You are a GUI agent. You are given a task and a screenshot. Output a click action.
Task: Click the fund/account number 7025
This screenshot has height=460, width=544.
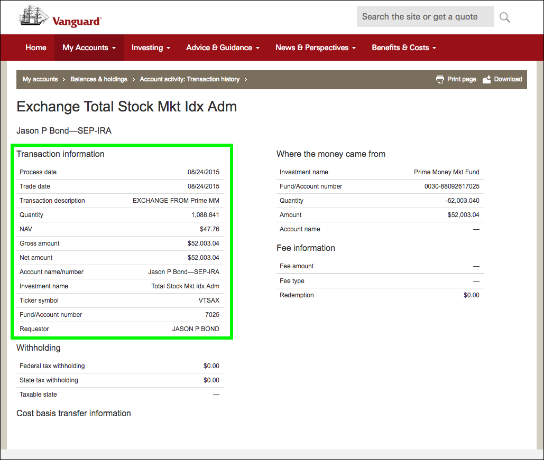(x=213, y=314)
